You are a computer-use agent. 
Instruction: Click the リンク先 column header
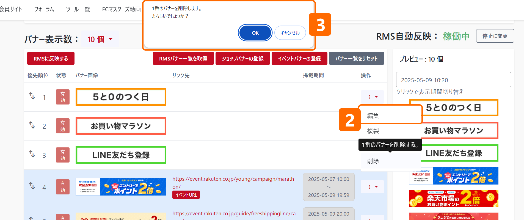(x=181, y=75)
